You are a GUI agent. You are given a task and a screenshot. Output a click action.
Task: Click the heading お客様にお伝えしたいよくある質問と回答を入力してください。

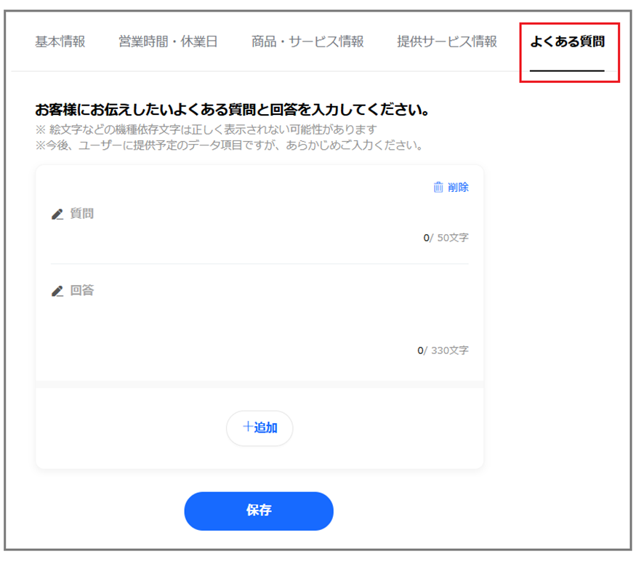[x=233, y=110]
